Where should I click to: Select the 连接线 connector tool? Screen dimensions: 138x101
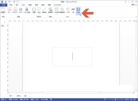[44, 10]
